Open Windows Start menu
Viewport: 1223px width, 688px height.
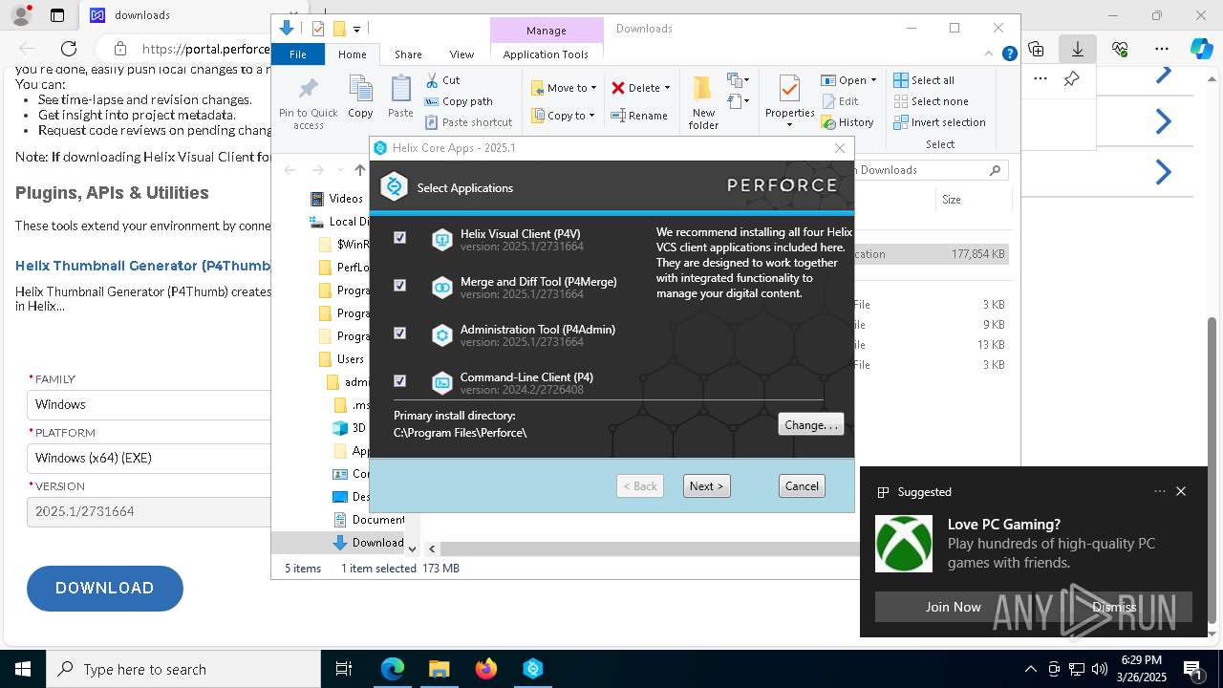coord(23,669)
